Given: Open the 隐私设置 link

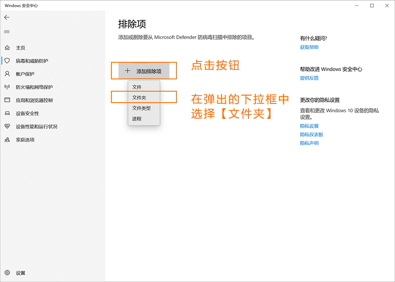Looking at the screenshot, I should point(309,126).
